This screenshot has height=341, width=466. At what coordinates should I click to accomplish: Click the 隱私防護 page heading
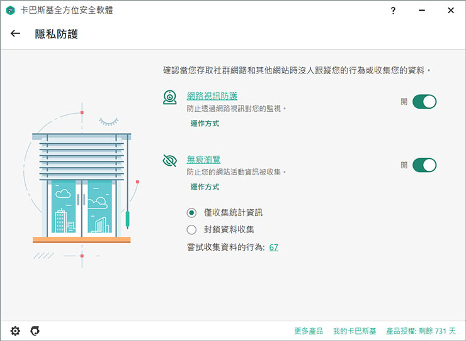pyautogui.click(x=56, y=34)
